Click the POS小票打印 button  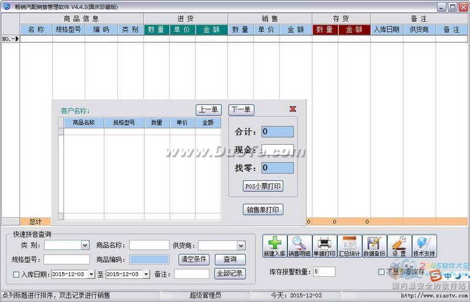263,186
